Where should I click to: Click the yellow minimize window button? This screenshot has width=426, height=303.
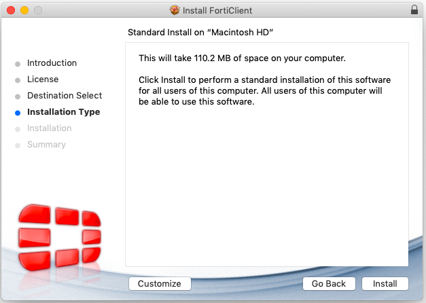[24, 10]
